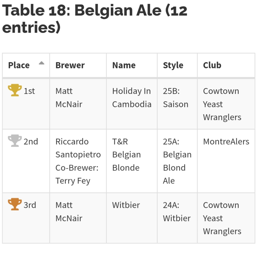Select the Holiday In Cambodia beer name
The width and height of the screenshot is (261, 256).
tap(132, 98)
